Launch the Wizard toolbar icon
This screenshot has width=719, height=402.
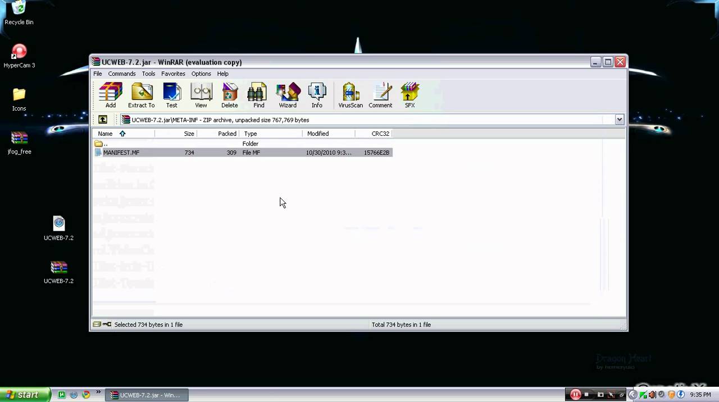pyautogui.click(x=288, y=95)
